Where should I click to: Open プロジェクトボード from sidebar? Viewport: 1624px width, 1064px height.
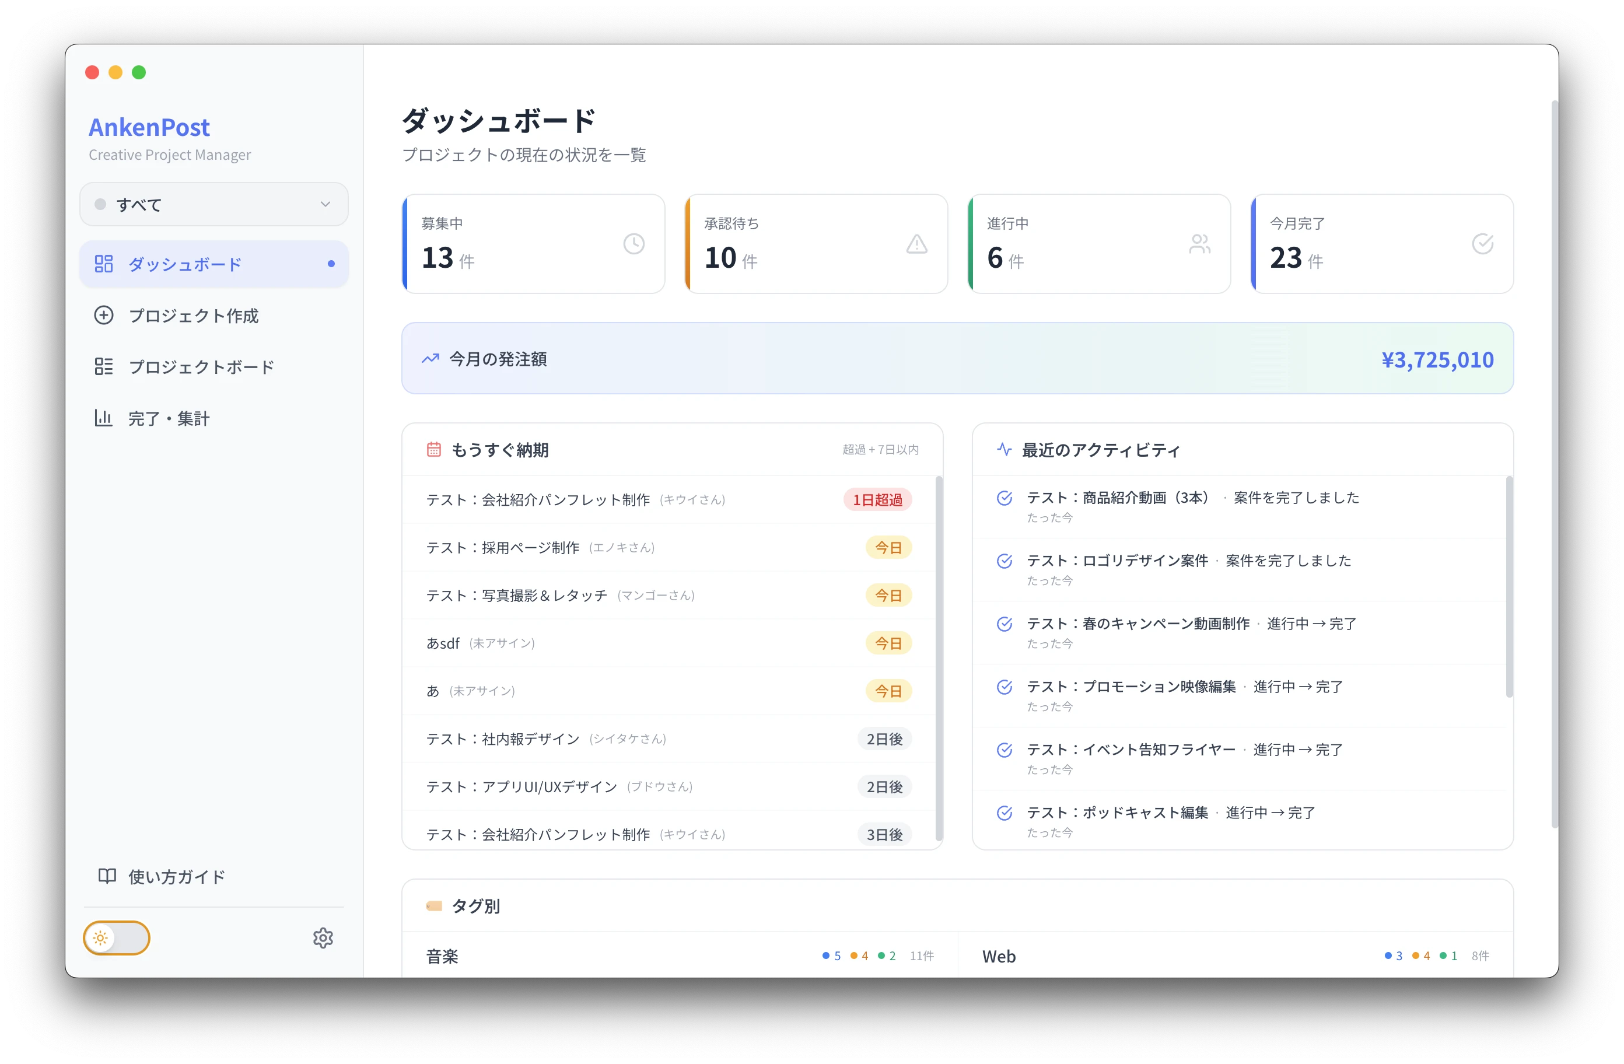coord(213,366)
